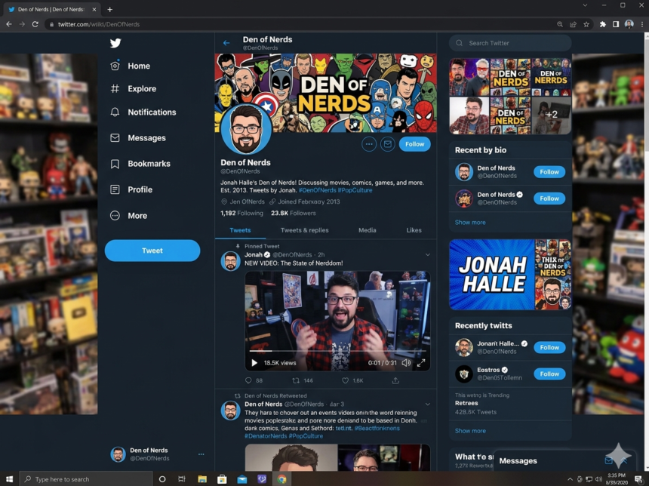Reload the page in browser toolbar

[x=35, y=24]
